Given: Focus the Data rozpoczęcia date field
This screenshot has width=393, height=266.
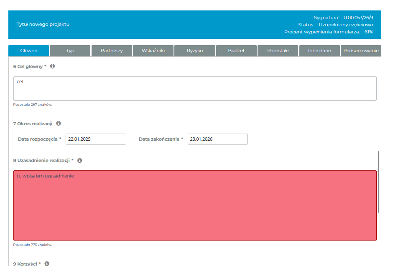Looking at the screenshot, I should 96,139.
